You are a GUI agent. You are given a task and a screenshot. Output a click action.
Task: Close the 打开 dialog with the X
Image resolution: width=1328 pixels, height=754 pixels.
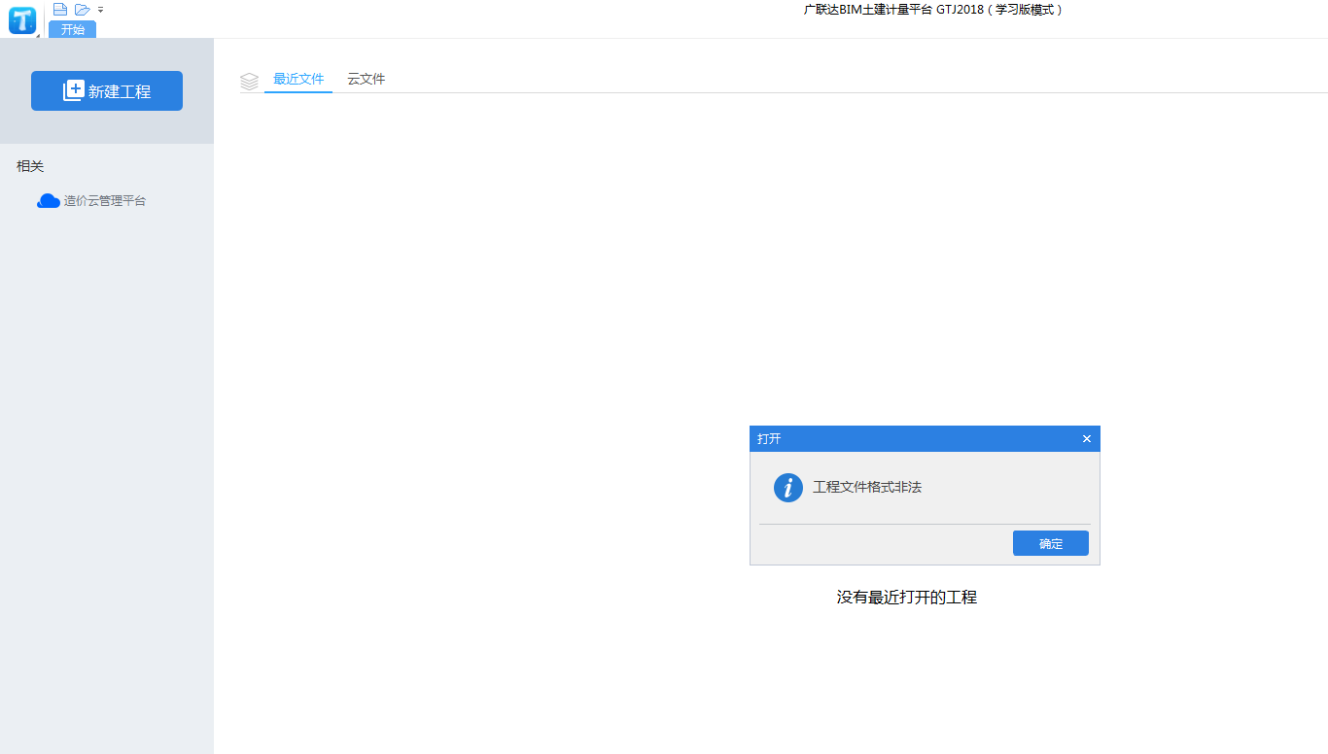click(x=1087, y=439)
